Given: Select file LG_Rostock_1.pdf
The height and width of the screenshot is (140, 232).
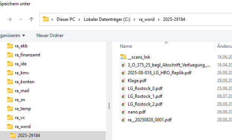Looking at the screenshot, I should [x=145, y=96].
